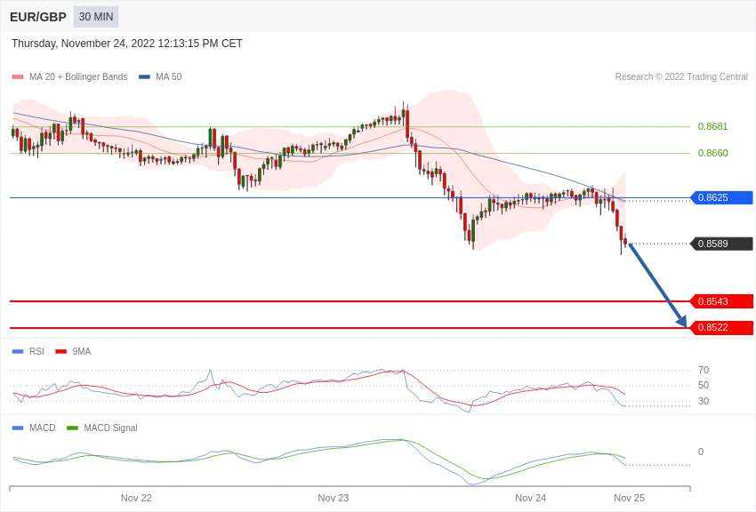This screenshot has height=512, width=756.
Task: Click the 0.8660 resistance level label
Action: pyautogui.click(x=712, y=153)
